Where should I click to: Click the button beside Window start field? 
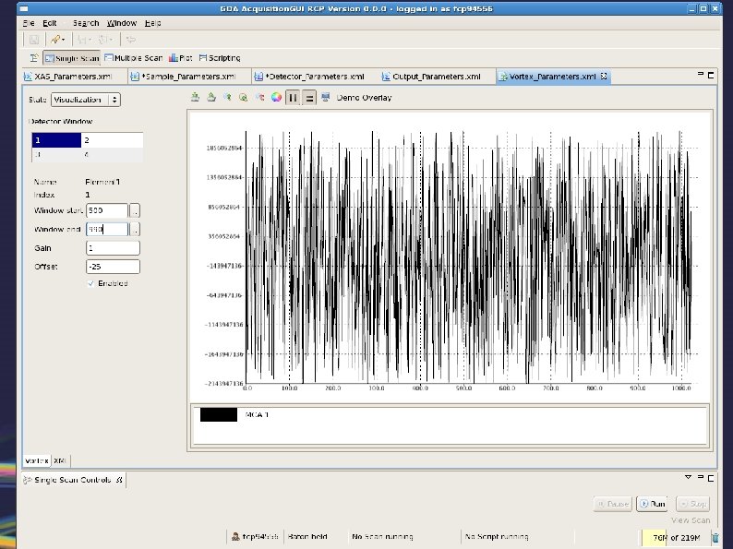click(x=135, y=210)
